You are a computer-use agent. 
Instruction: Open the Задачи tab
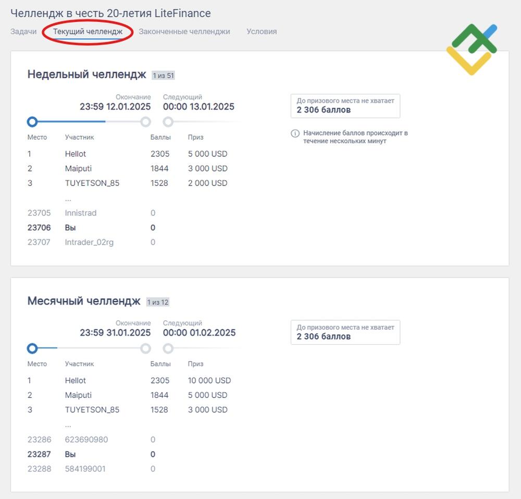point(23,32)
